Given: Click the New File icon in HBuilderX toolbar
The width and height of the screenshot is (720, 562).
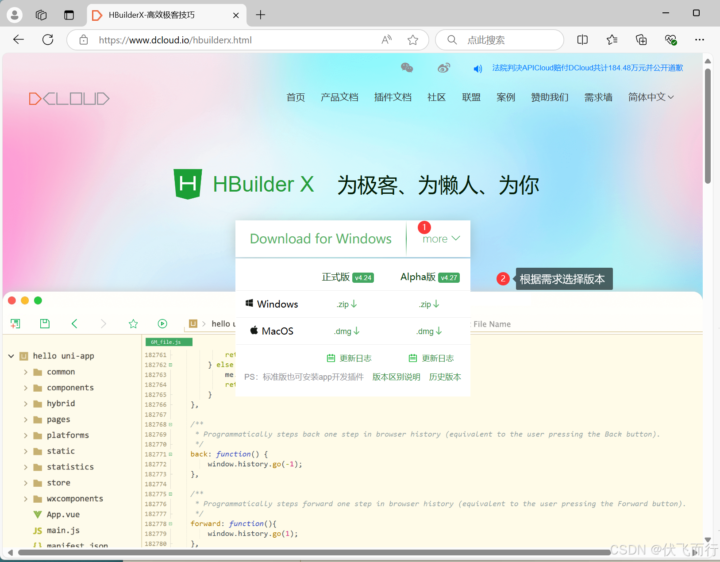Looking at the screenshot, I should (16, 323).
